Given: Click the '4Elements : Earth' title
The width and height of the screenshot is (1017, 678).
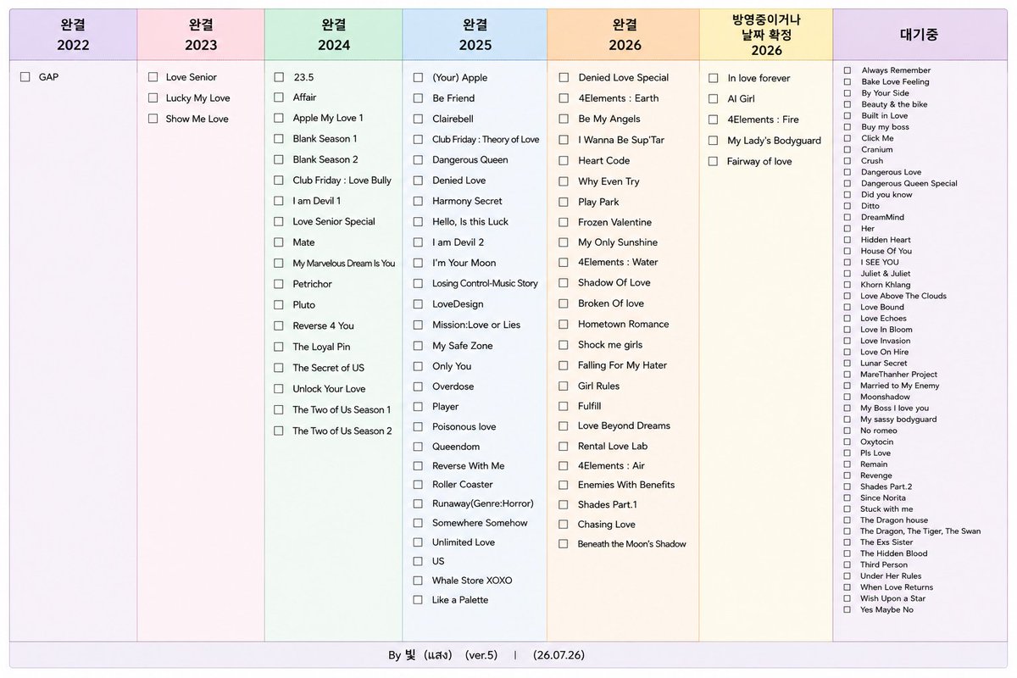Looking at the screenshot, I should [618, 97].
